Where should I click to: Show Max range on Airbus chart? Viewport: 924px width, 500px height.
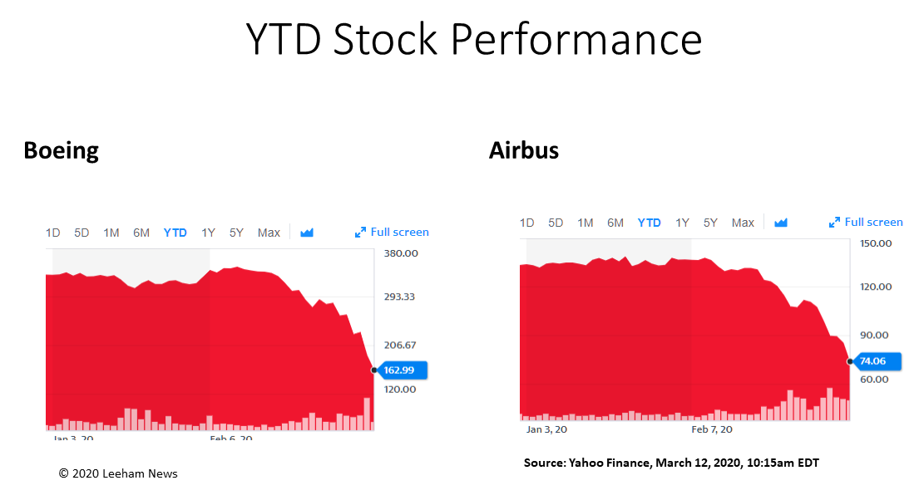tap(743, 223)
